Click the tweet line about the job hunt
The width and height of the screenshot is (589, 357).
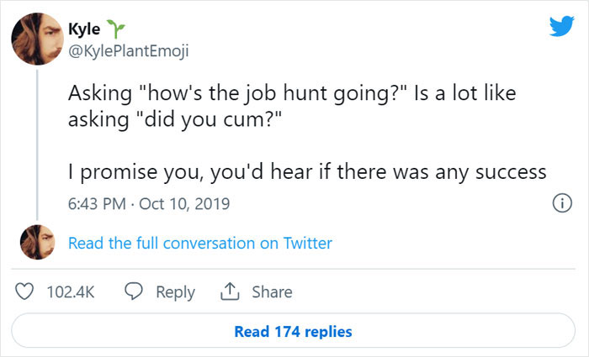291,93
